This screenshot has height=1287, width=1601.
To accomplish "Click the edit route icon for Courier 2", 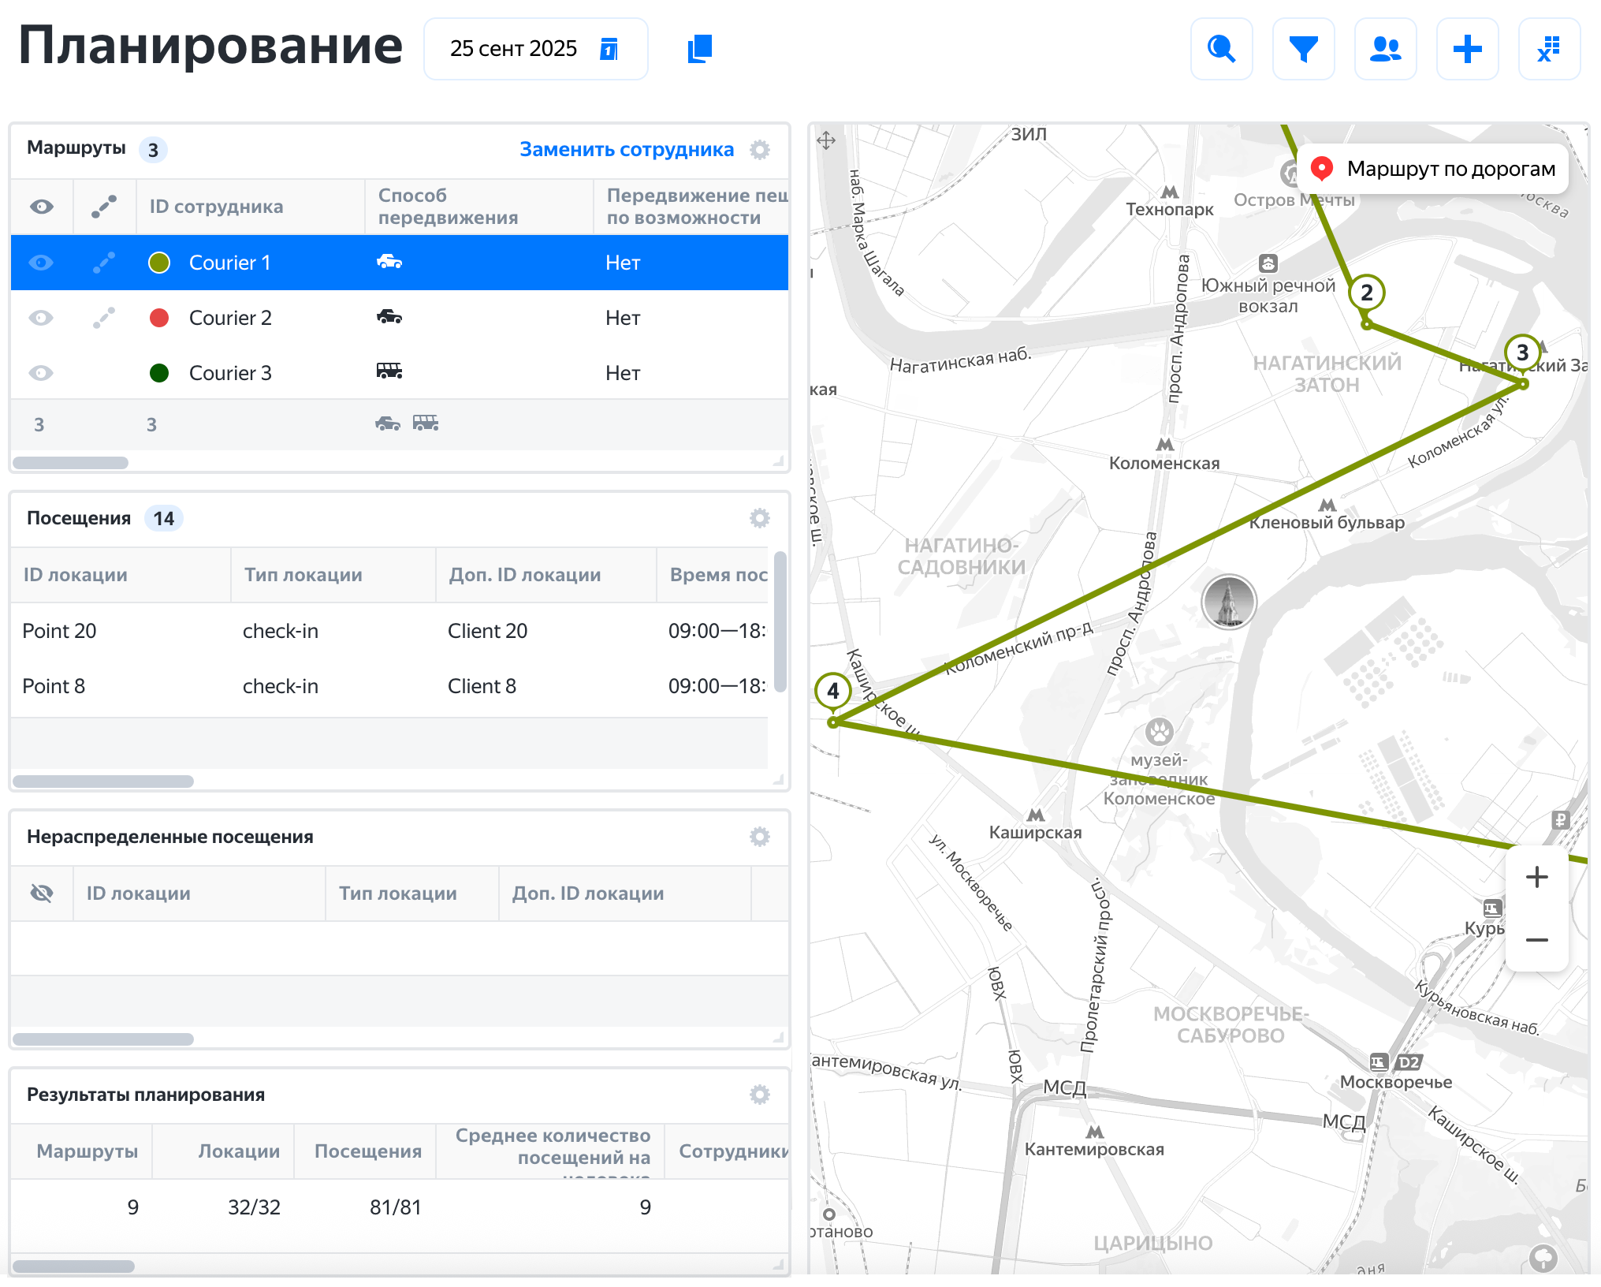I will 104,318.
